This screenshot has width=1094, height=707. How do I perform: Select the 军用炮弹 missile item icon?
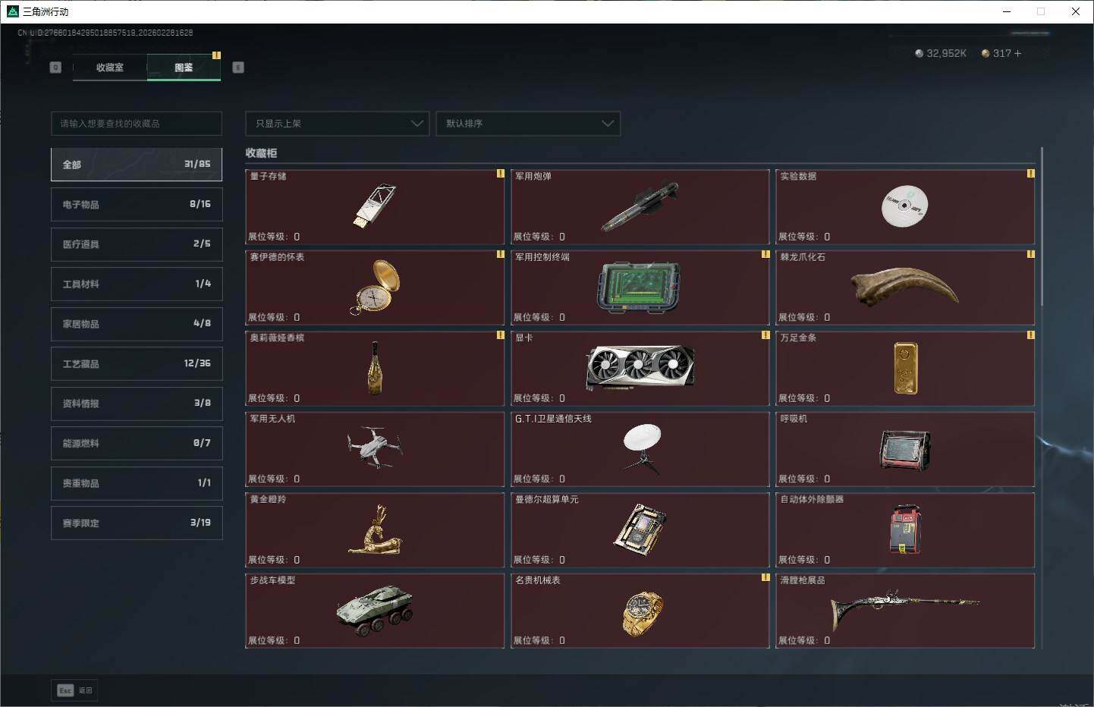[640, 206]
